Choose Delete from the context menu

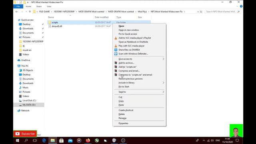(122, 114)
